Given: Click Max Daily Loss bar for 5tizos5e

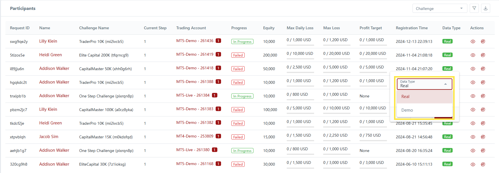Looking at the screenshot, I should pos(300,59).
